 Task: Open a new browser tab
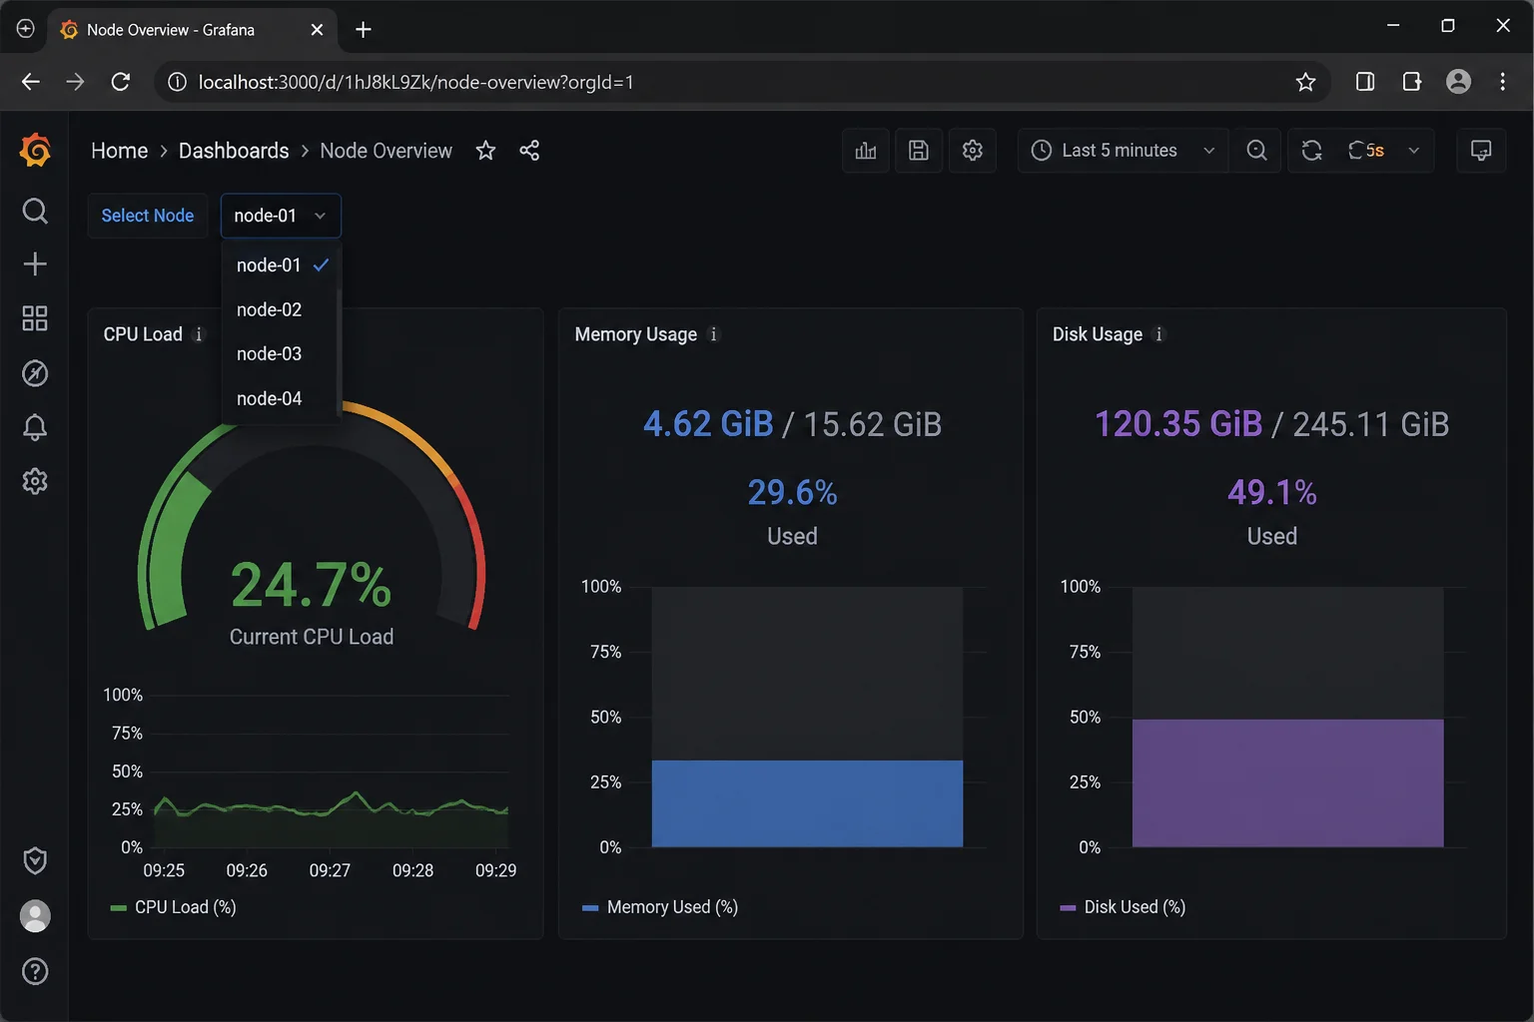pyautogui.click(x=364, y=30)
